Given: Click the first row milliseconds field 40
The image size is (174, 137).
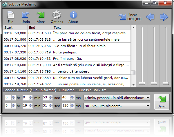Looking at the screenshot, I should [x=66, y=98].
